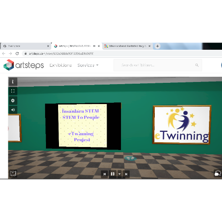Close the illustrated story tab

[x=150, y=46]
